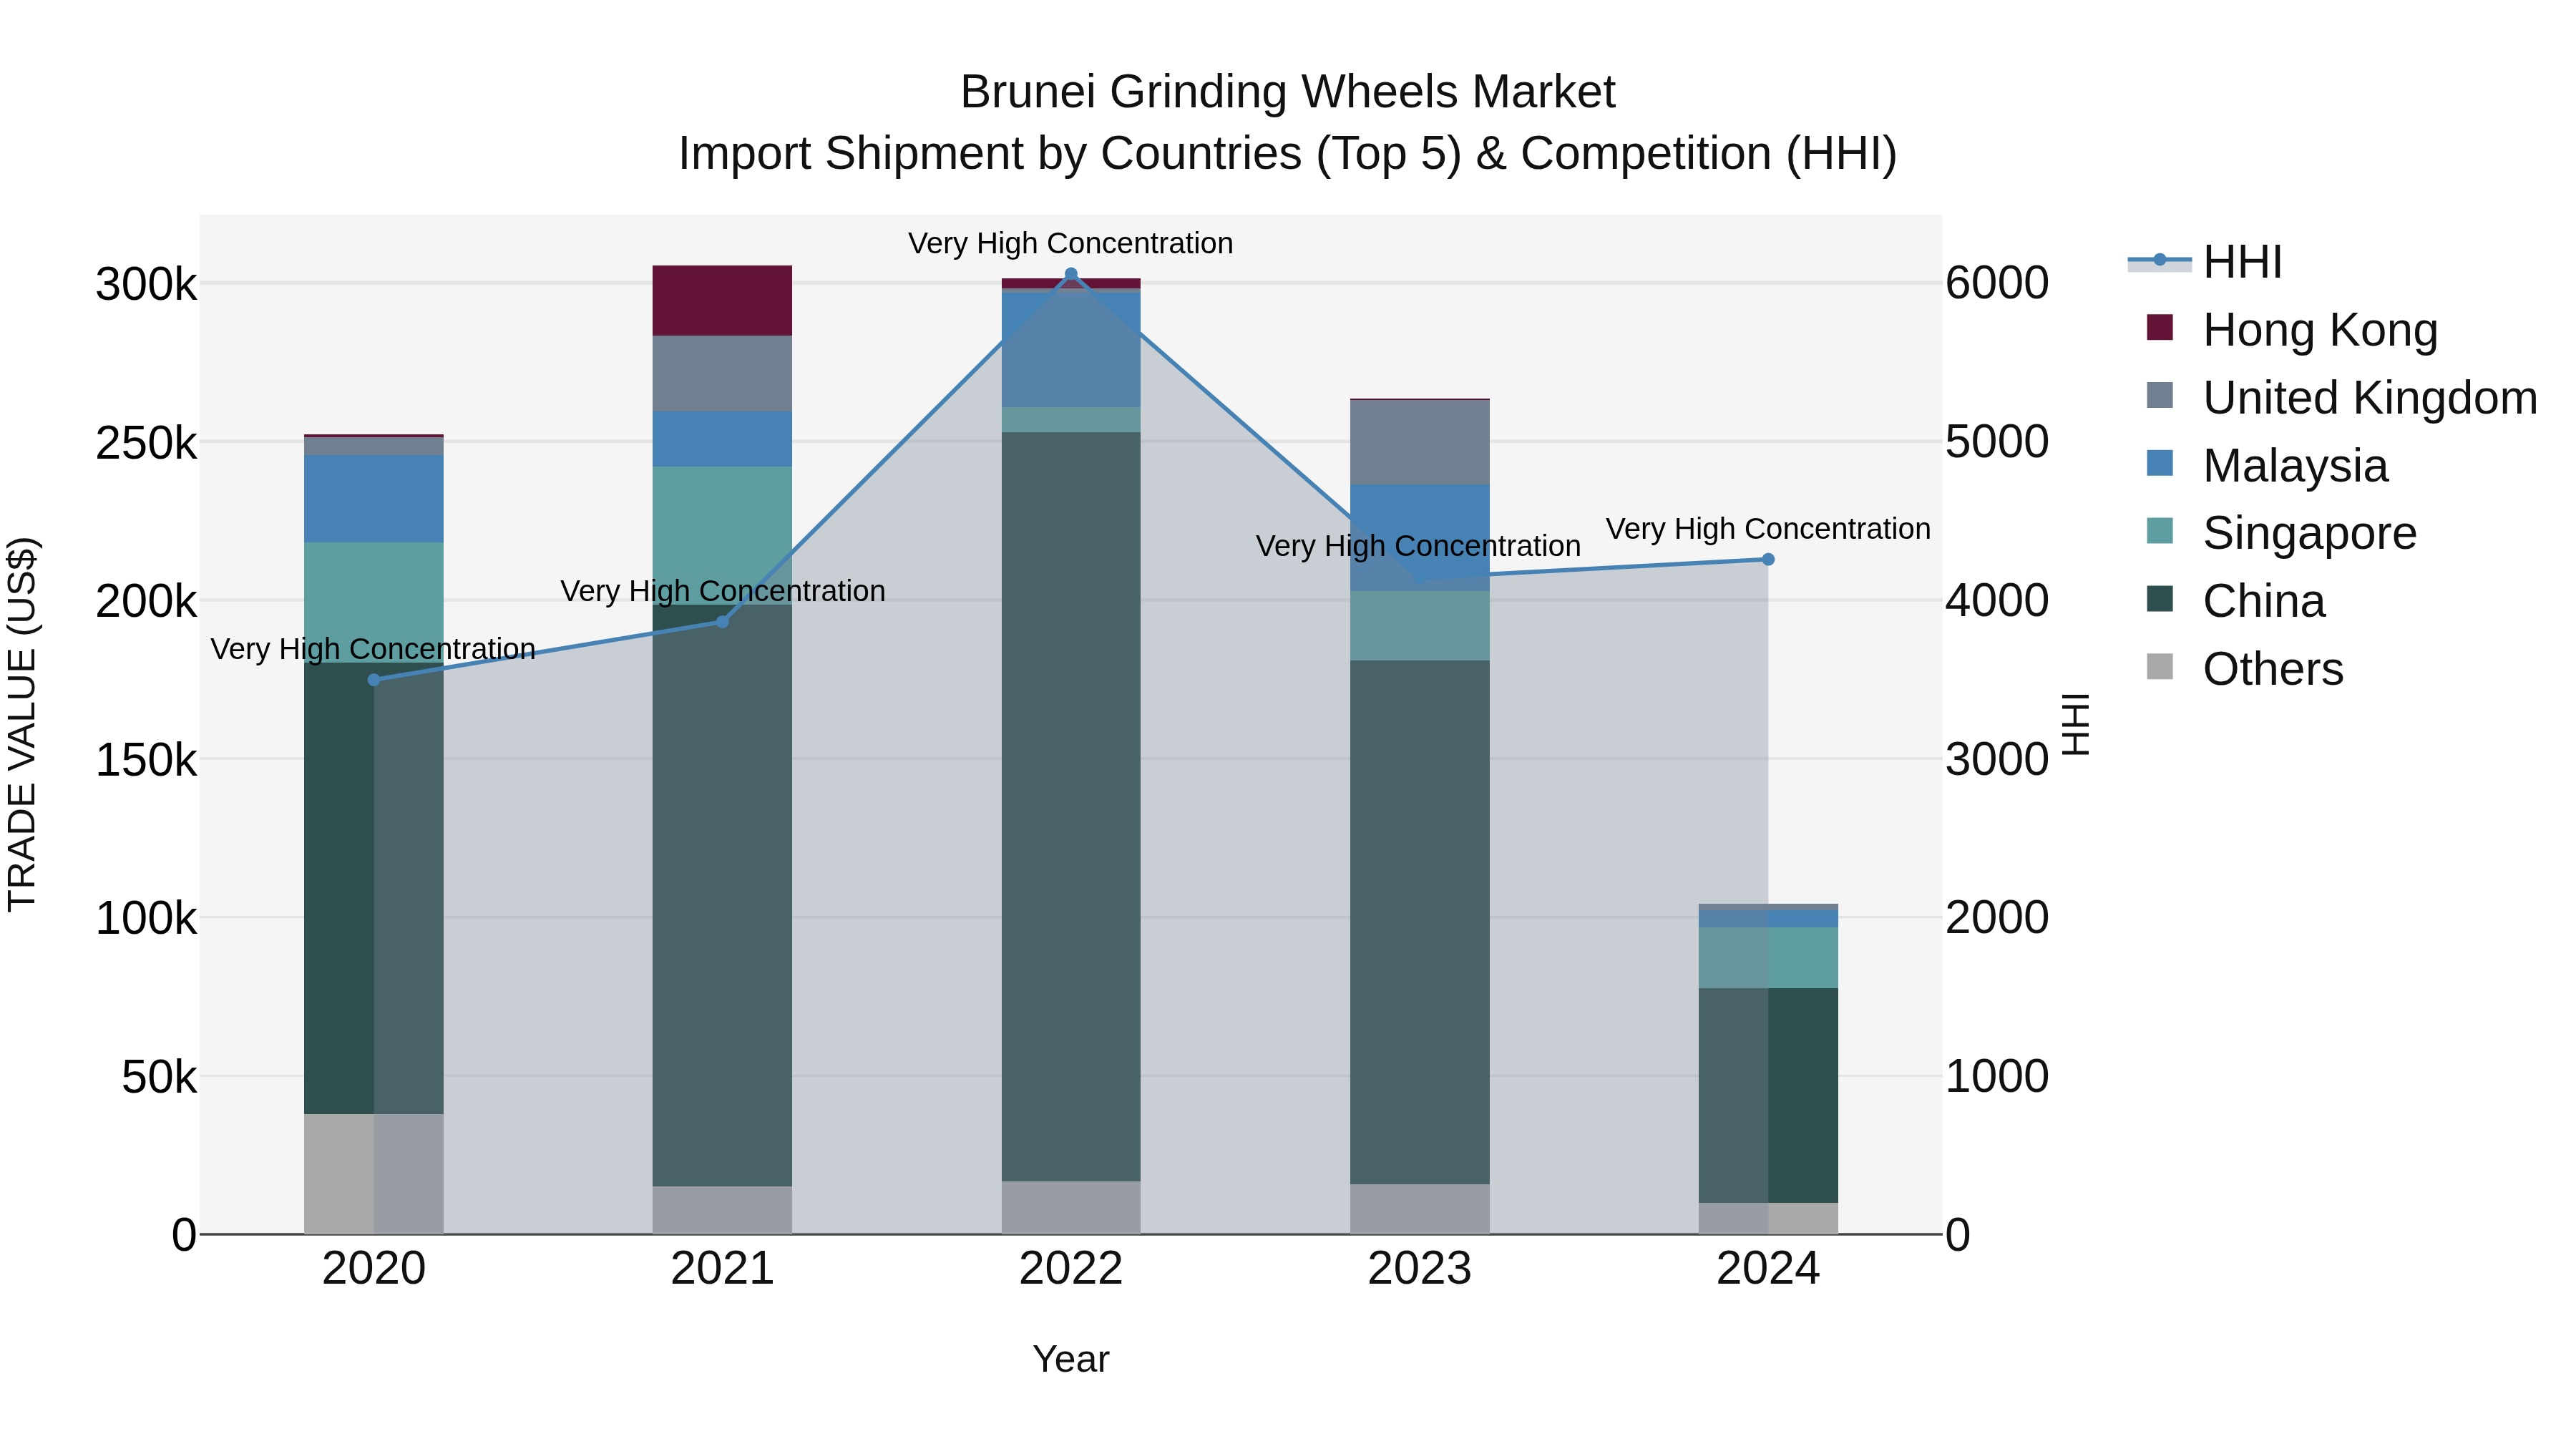This screenshot has height=1449, width=2576.
Task: Click the Year axis title
Action: coord(1071,1360)
